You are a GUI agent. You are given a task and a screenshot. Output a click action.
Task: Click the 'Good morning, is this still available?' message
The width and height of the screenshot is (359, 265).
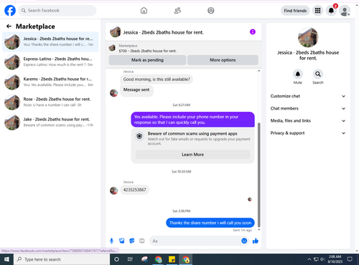pos(157,79)
